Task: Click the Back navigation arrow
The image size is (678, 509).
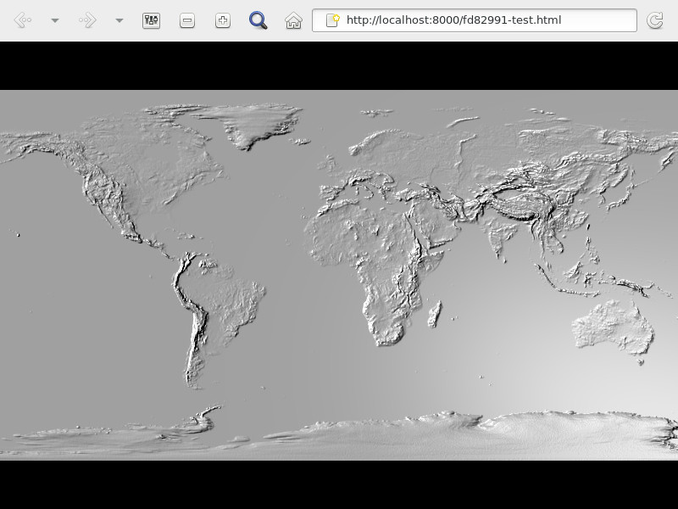Action: point(23,20)
